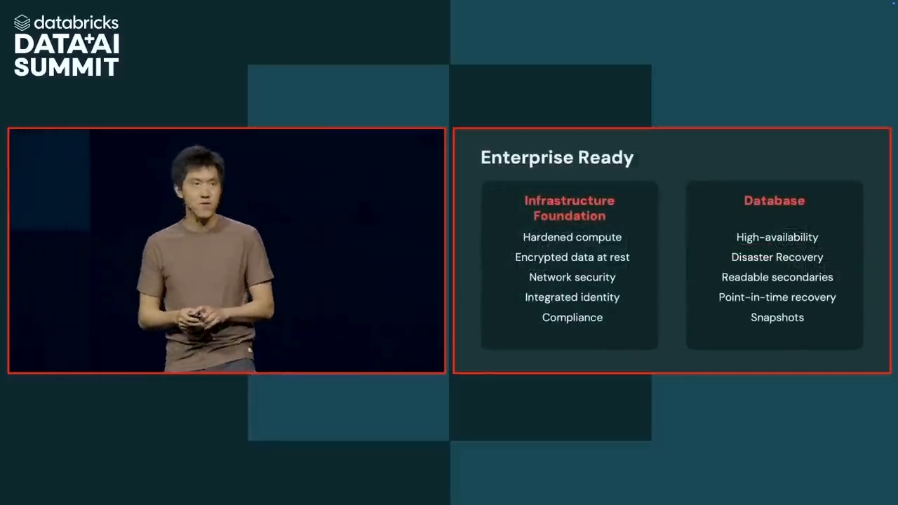The image size is (898, 505).
Task: Click the Integrated identity item
Action: point(572,297)
